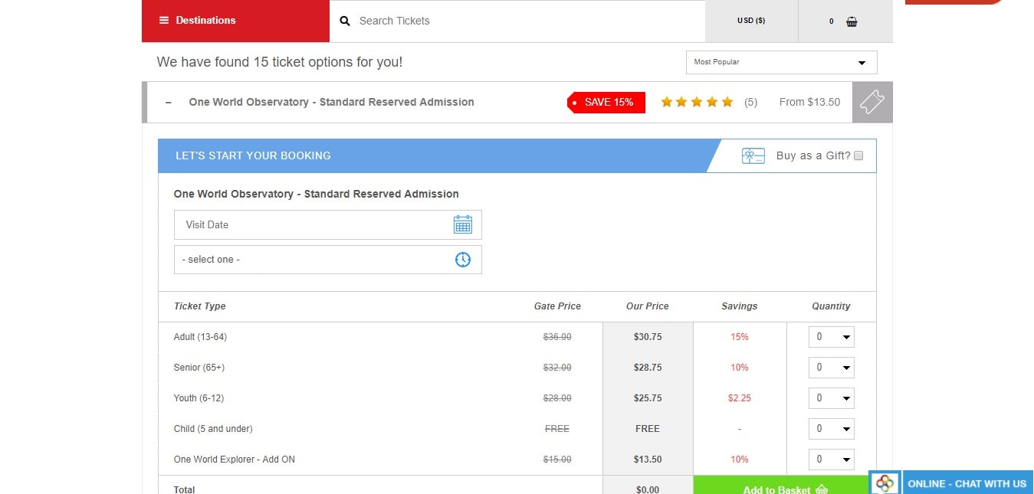
Task: Click the clock icon in time selector
Action: (x=462, y=260)
